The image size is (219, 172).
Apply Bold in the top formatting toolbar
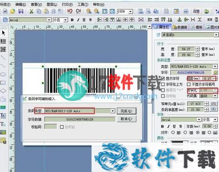(x=72, y=20)
